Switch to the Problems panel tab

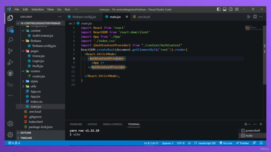point(76,124)
